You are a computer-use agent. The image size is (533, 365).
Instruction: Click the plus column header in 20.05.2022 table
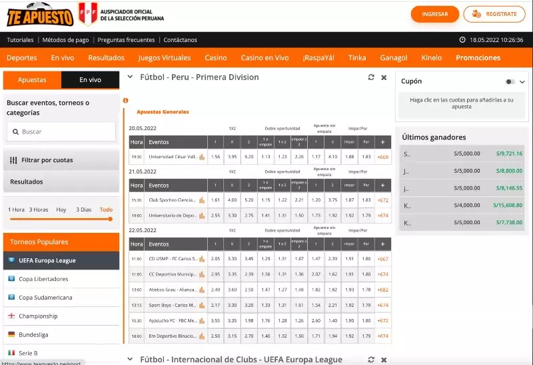(382, 142)
